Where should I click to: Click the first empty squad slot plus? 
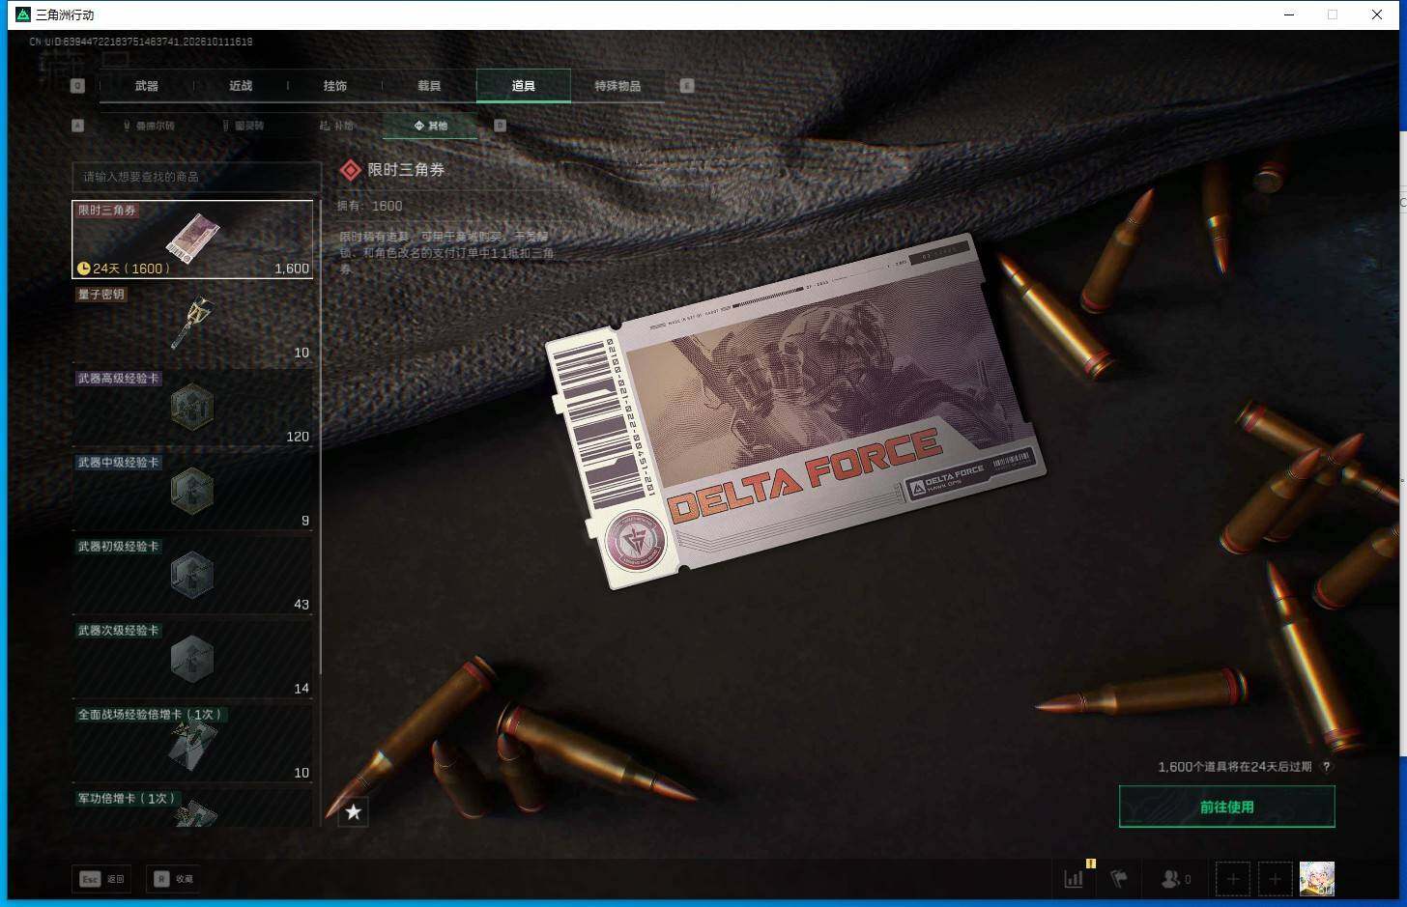tap(1232, 879)
